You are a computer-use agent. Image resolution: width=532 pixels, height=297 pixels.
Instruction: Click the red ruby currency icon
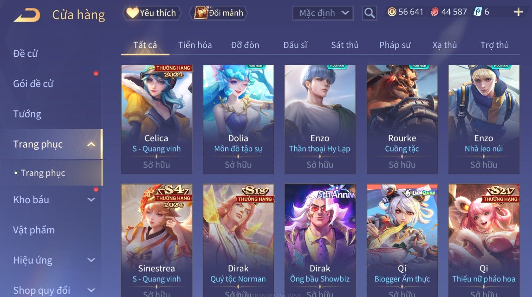pyautogui.click(x=434, y=12)
